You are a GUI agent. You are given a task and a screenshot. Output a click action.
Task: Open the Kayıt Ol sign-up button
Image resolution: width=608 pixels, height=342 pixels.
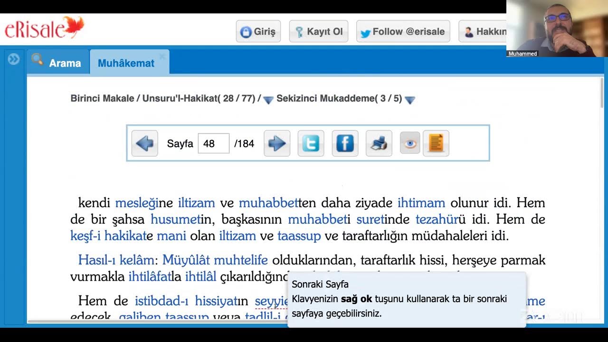(x=319, y=31)
